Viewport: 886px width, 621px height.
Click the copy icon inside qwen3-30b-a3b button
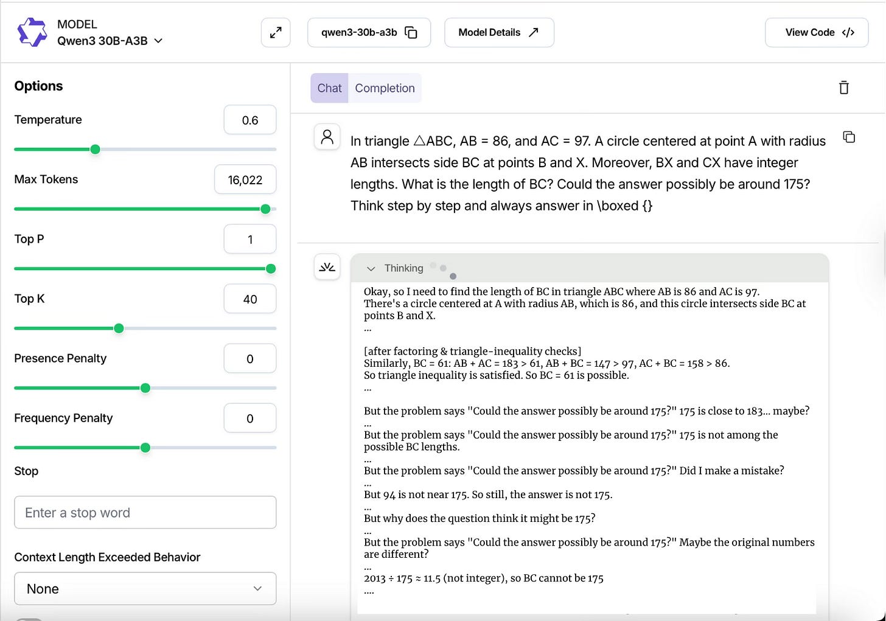coord(411,32)
